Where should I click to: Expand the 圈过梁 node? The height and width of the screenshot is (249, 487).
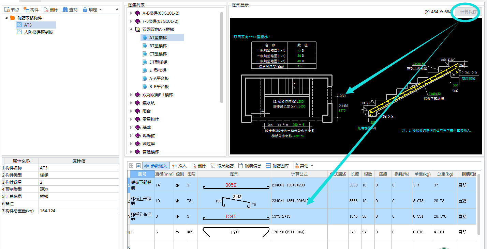tap(131, 144)
